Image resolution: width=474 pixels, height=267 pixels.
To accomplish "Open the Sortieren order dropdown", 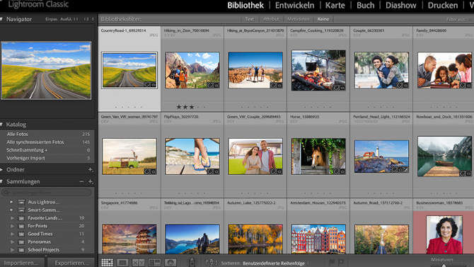I will point(274,263).
